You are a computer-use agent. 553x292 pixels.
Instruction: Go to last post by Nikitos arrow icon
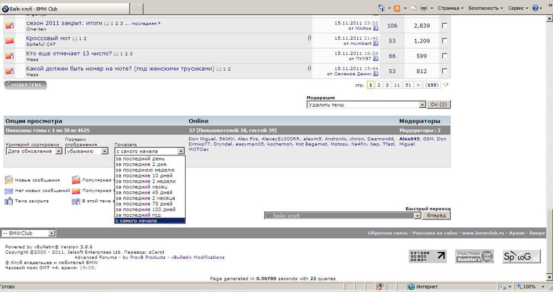click(x=375, y=28)
